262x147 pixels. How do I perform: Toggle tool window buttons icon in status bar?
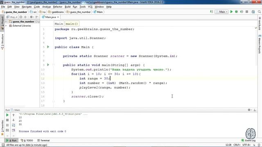point(3,145)
